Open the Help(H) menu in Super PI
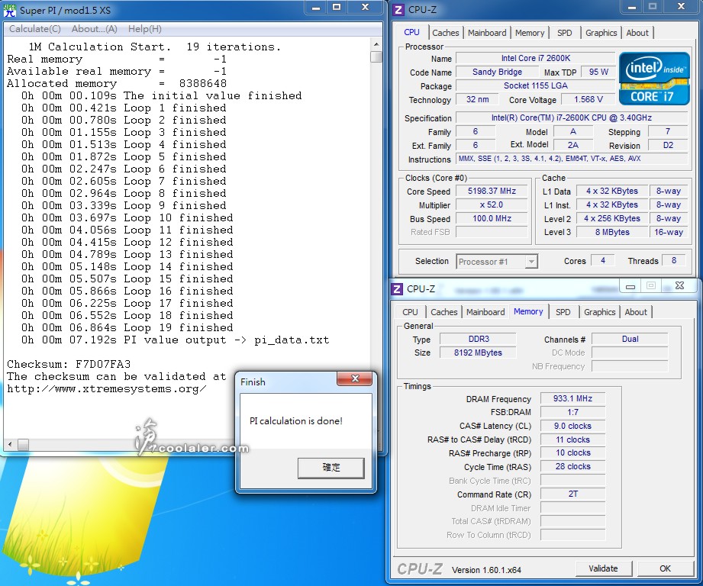The width and height of the screenshot is (703, 586). (145, 29)
